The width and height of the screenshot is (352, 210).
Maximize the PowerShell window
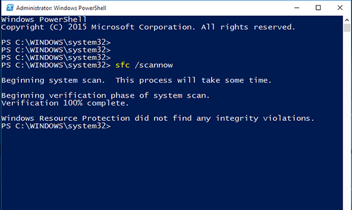pyautogui.click(x=318, y=8)
